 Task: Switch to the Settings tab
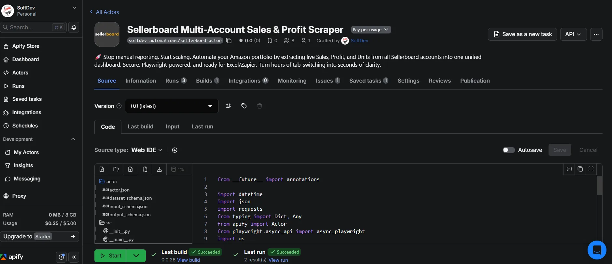[409, 81]
